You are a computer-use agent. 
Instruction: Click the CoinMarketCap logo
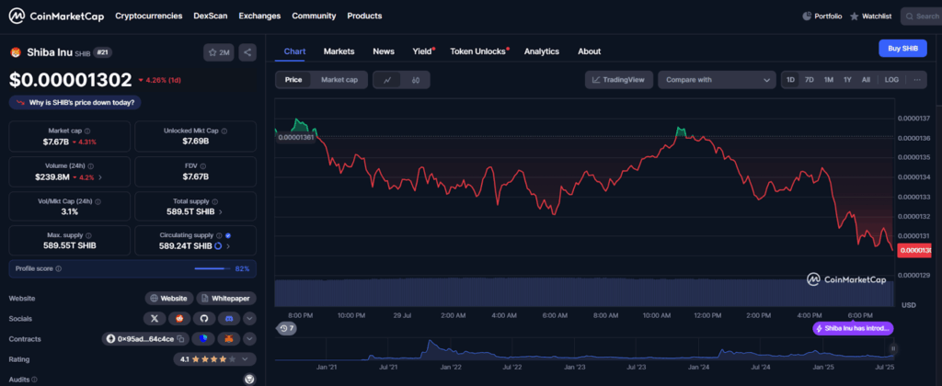click(x=56, y=17)
